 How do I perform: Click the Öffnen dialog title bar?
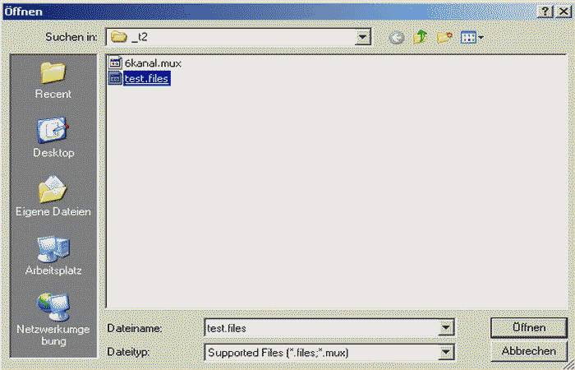246,11
